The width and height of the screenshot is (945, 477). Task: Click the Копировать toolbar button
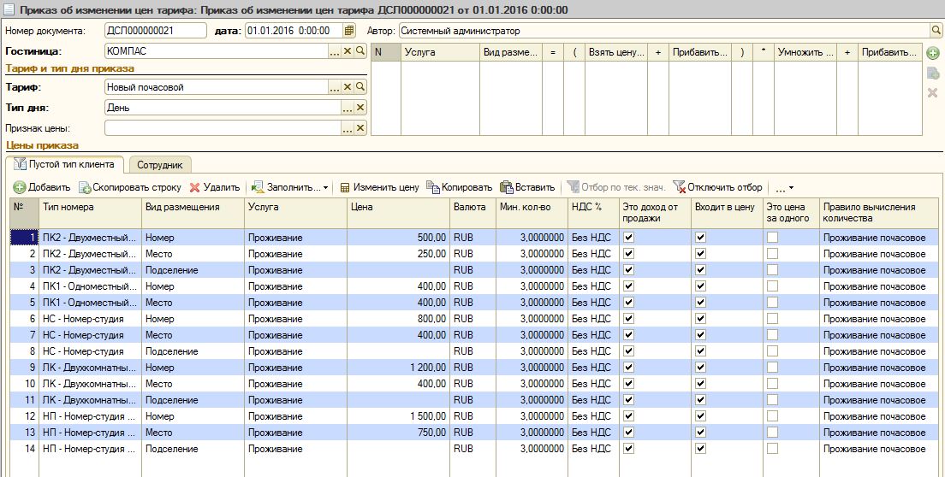tap(460, 187)
